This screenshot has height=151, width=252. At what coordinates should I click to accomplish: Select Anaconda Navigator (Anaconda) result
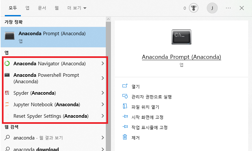53,63
